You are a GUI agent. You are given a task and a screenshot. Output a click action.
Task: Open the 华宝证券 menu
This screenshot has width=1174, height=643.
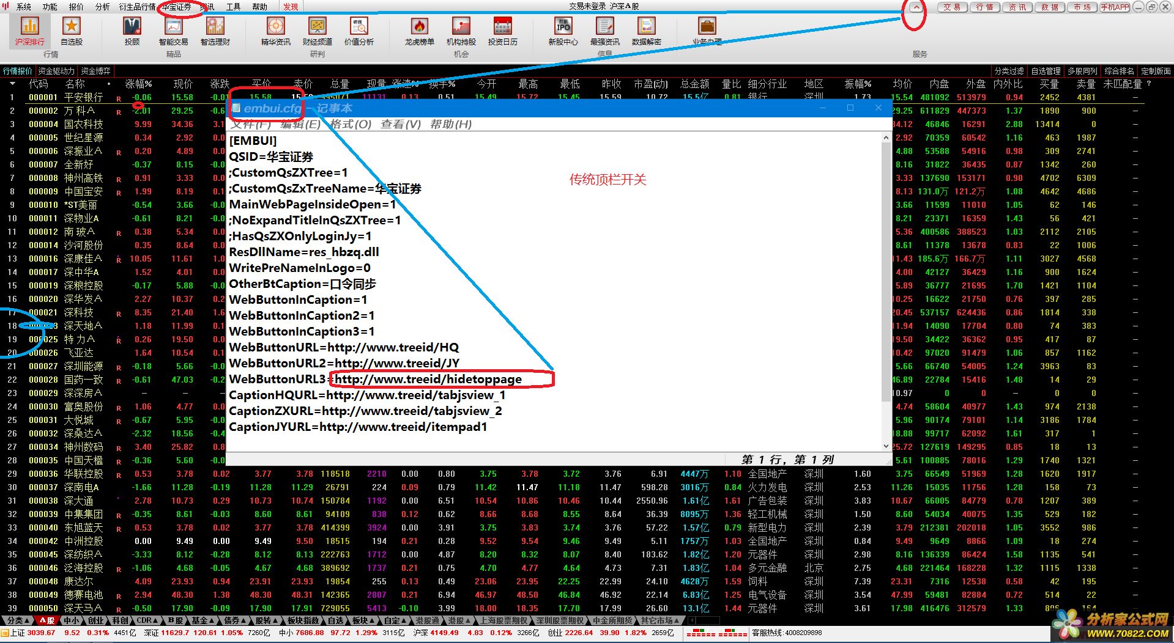click(x=176, y=7)
